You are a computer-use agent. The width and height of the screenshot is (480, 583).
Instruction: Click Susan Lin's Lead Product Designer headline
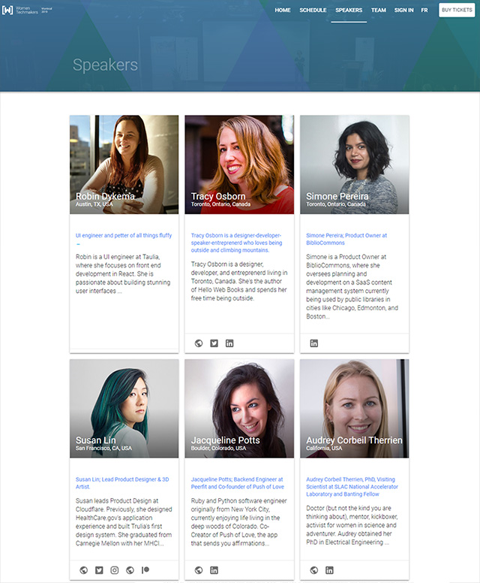click(122, 482)
